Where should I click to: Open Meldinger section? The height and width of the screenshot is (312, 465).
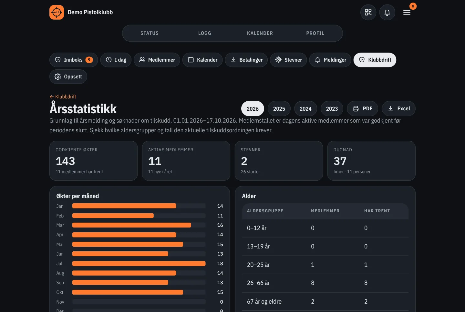(330, 60)
